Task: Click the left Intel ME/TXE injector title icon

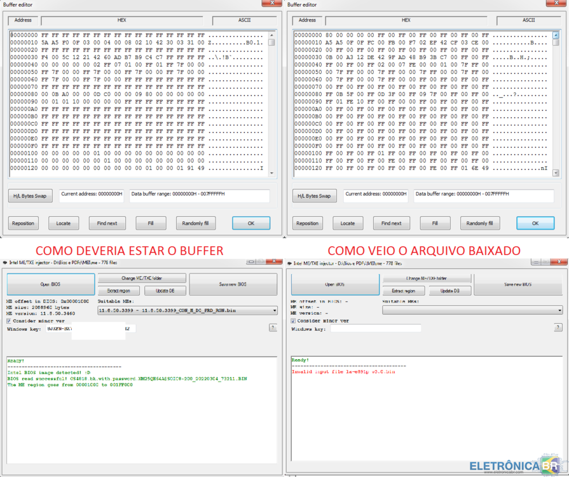Action: [x=4, y=262]
